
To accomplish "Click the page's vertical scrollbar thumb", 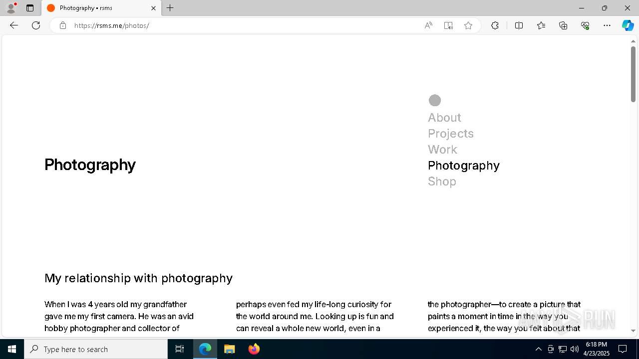I will pyautogui.click(x=633, y=74).
